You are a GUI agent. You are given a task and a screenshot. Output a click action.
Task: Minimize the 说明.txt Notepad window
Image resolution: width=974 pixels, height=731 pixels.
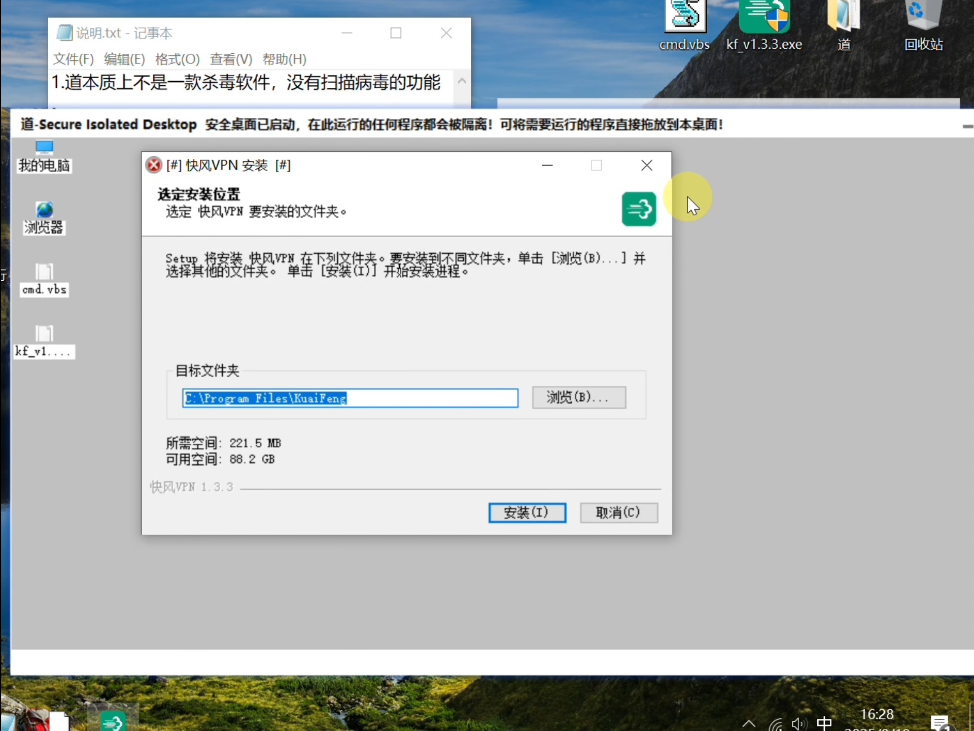click(347, 33)
